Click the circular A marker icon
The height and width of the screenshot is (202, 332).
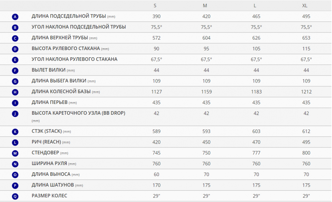tap(15, 17)
